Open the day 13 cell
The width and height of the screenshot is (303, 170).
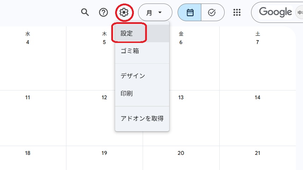(x=181, y=97)
